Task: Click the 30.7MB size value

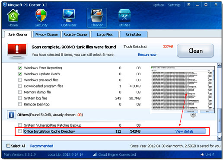Action: pos(135,98)
